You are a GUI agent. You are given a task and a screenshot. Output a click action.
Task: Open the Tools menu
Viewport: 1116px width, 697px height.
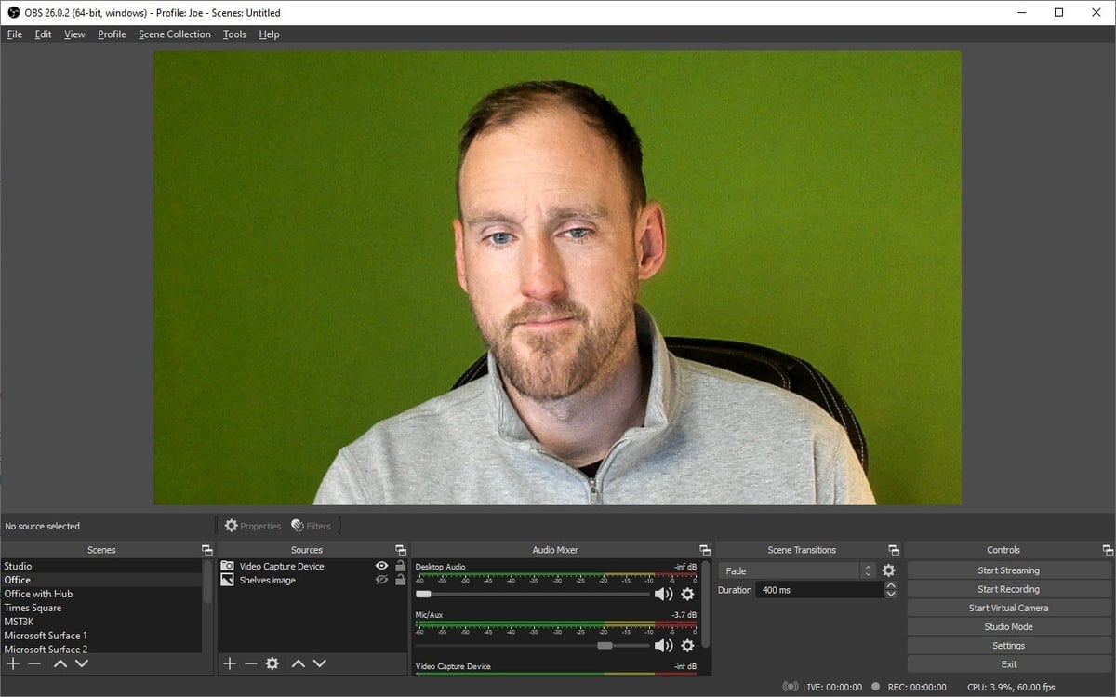(233, 34)
